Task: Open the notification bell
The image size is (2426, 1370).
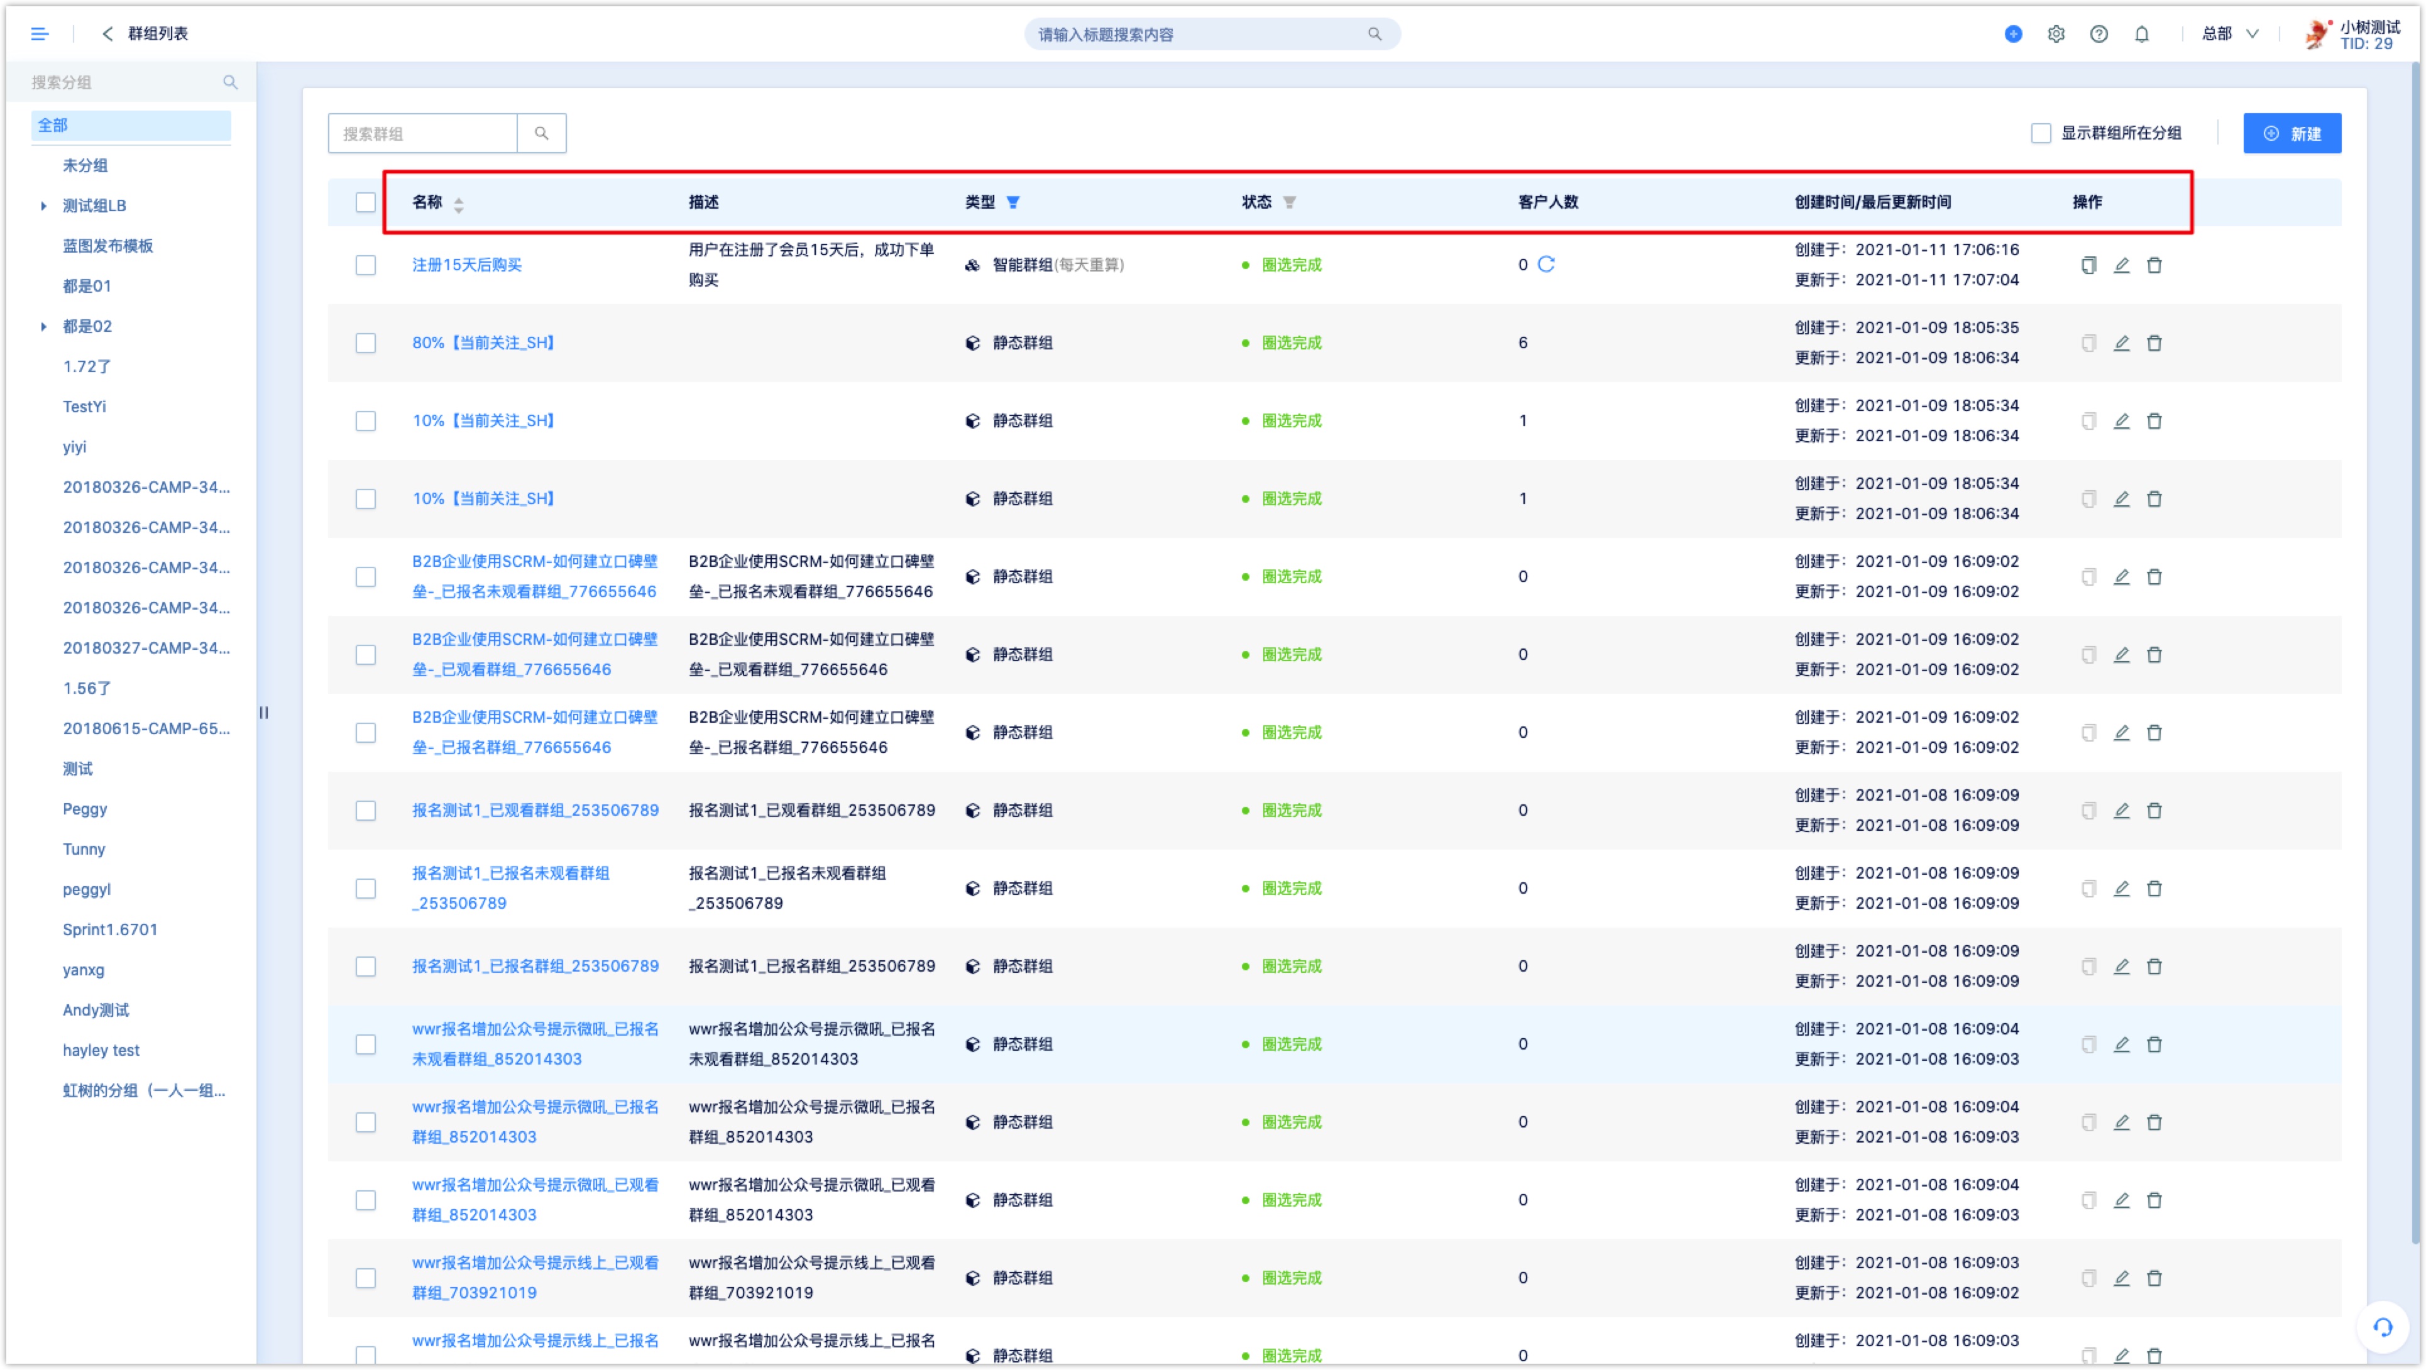Action: (2141, 34)
